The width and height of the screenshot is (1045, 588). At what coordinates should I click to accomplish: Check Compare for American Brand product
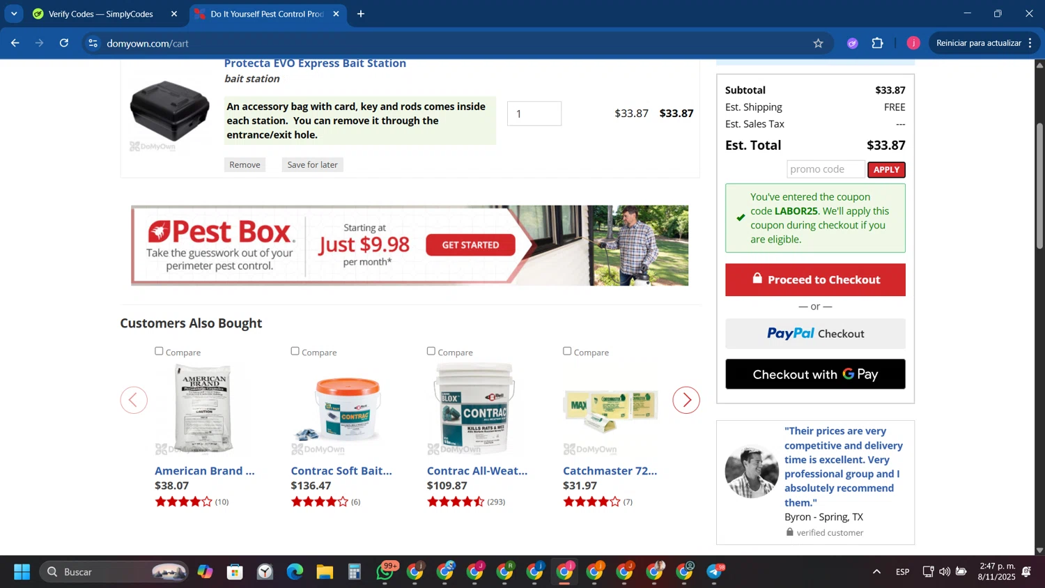159,351
